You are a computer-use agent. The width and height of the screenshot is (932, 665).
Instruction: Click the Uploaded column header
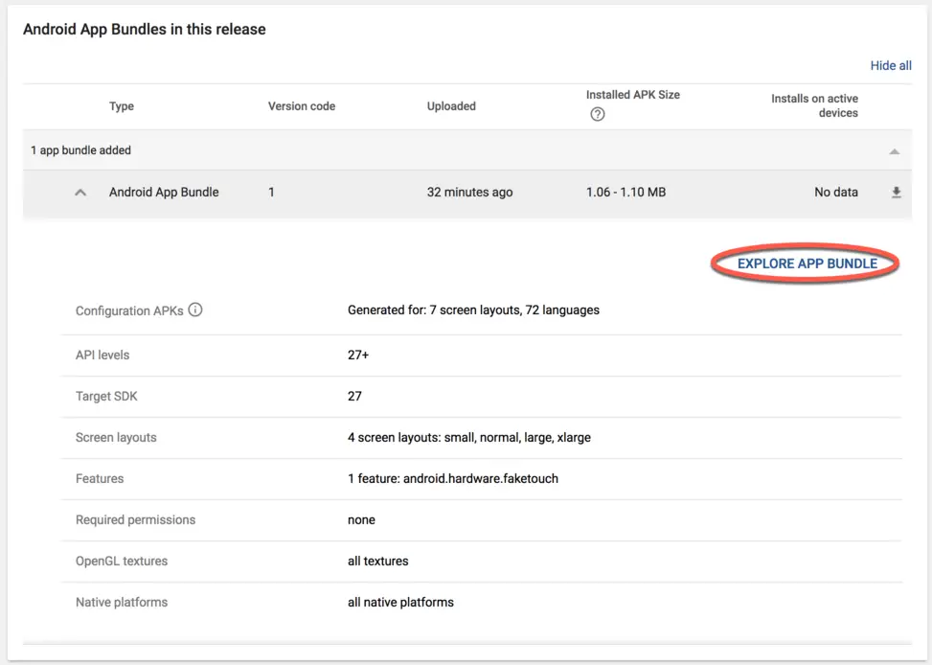click(451, 106)
